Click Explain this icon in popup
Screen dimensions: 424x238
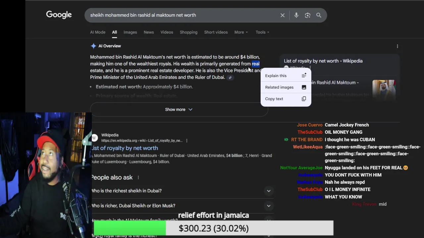(304, 76)
